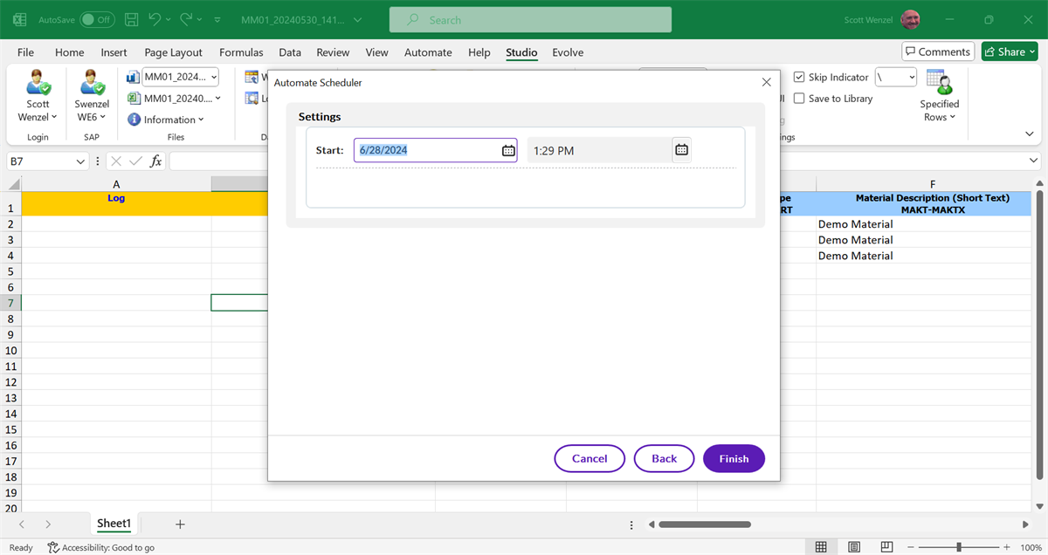Open the MM01_20240 Excel file dropdown
The width and height of the screenshot is (1048, 555).
pyautogui.click(x=217, y=99)
